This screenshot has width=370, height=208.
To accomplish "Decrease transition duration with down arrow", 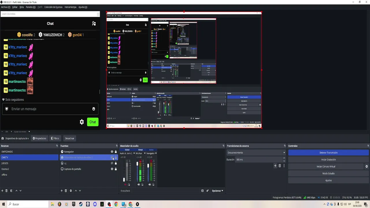I will [284, 161].
